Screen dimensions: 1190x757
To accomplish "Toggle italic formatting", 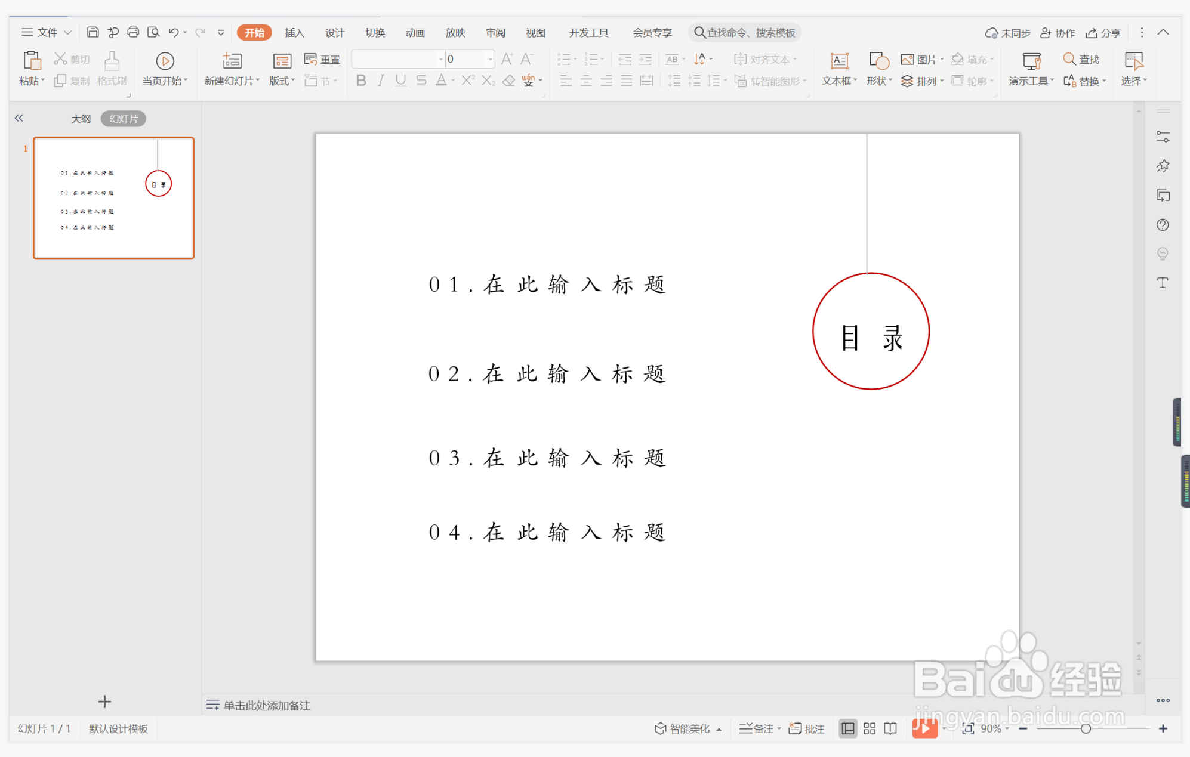I will [x=380, y=80].
